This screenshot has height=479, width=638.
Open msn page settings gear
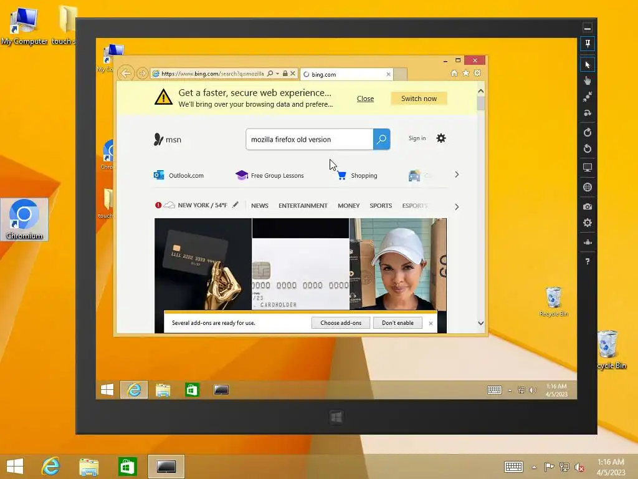[441, 138]
